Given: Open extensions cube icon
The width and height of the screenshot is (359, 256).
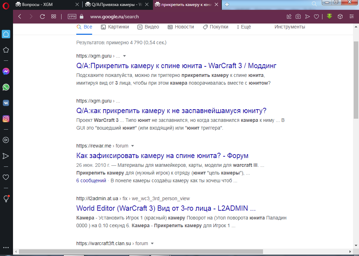Looking at the screenshot, I should tap(340, 17).
